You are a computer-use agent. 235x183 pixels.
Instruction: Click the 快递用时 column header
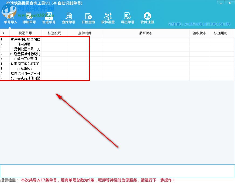coord(221,33)
